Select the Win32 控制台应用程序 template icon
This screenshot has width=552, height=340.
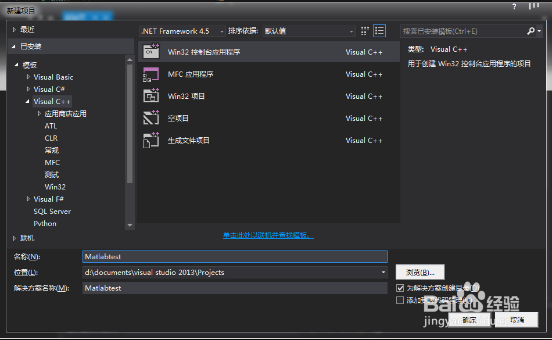[150, 52]
